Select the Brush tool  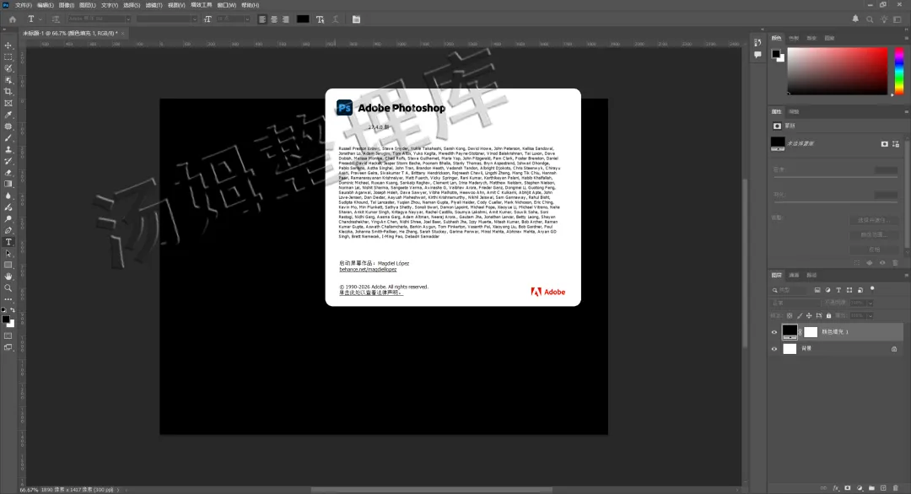[x=8, y=138]
